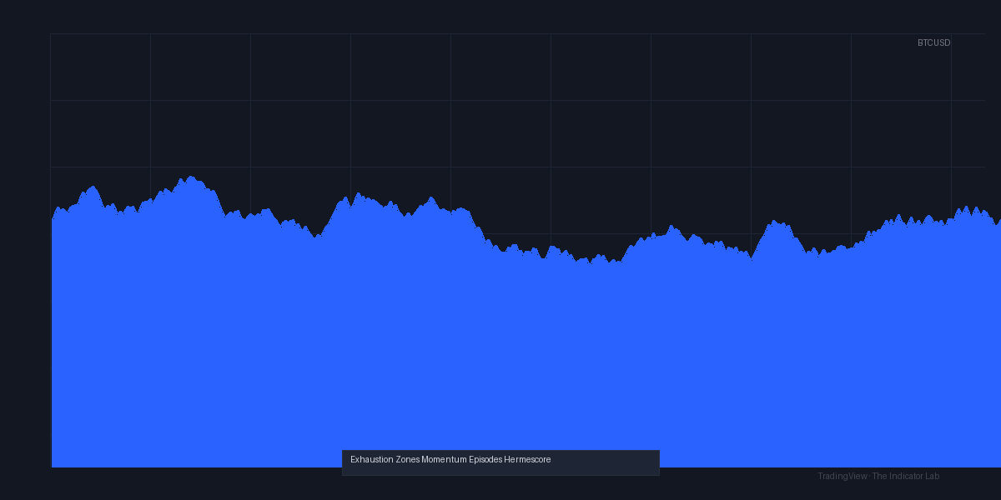Click the BTCUSD symbol label
Viewport: 1001px width, 500px height.
933,42
